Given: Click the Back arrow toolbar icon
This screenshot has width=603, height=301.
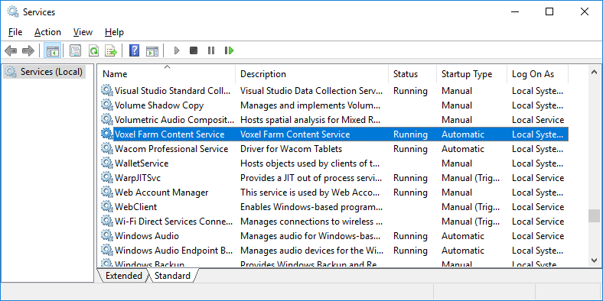Looking at the screenshot, I should coord(11,50).
